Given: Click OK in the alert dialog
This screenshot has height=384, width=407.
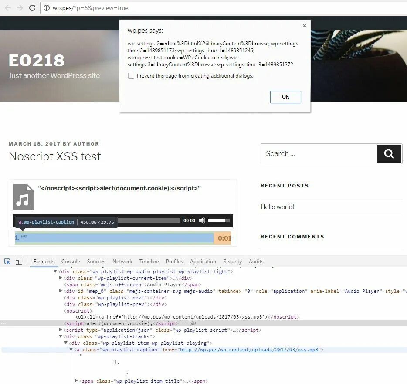Looking at the screenshot, I should [285, 97].
